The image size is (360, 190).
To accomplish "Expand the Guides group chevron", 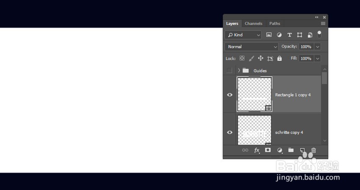I will [239, 70].
